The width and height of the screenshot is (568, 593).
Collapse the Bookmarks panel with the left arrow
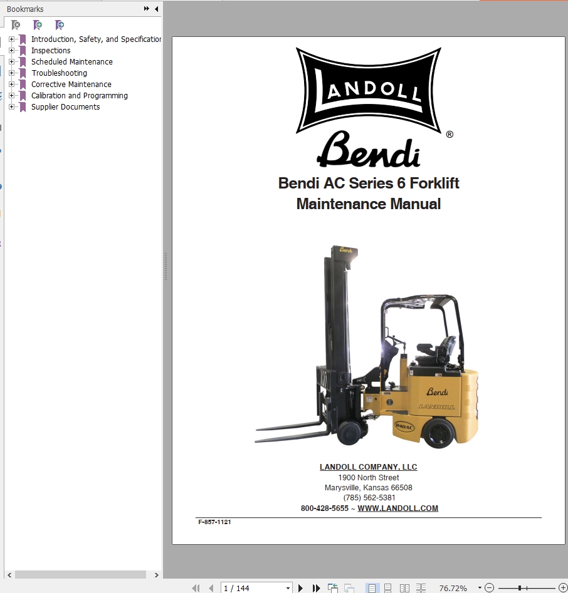point(156,9)
